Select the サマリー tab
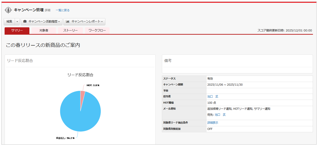The height and width of the screenshot is (146, 318). [x=17, y=31]
